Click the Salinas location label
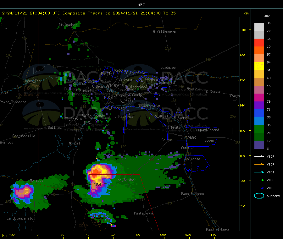 pyautogui.click(x=54, y=128)
